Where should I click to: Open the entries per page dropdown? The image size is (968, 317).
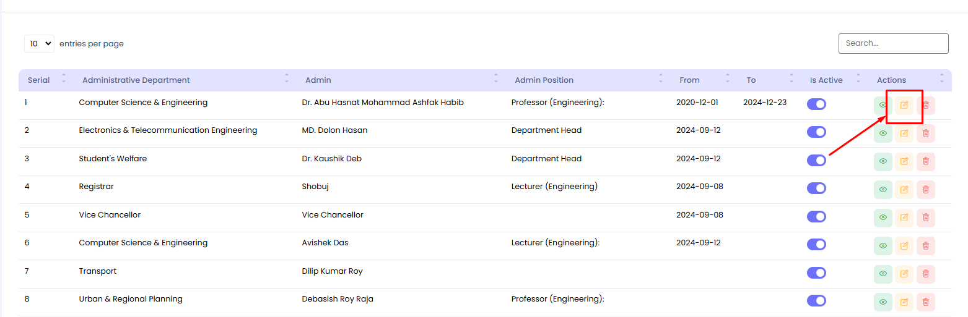[x=39, y=43]
